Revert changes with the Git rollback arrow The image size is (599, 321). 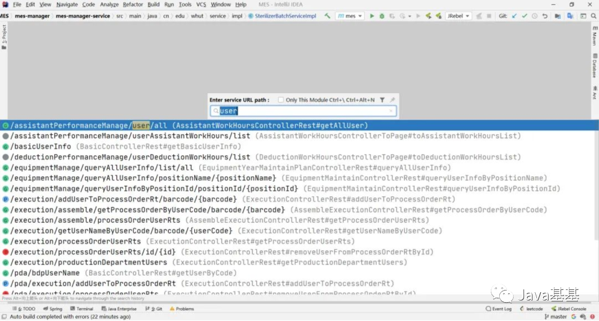tap(545, 16)
